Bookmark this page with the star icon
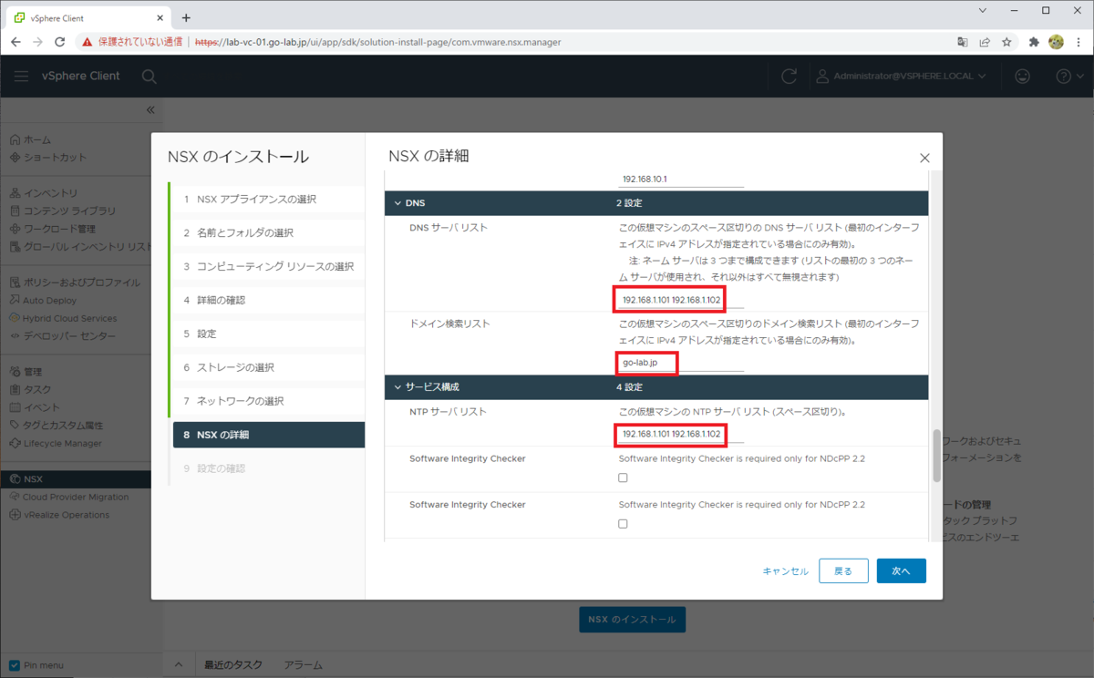The width and height of the screenshot is (1094, 678). click(x=1006, y=42)
